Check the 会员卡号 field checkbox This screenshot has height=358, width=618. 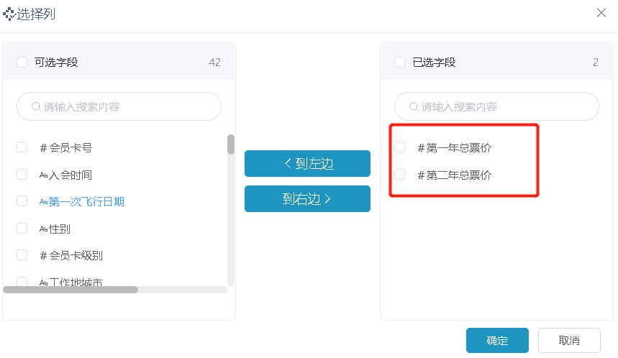coord(22,147)
